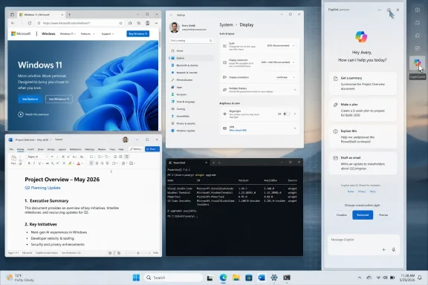Select the Precise conversation style
Image resolution: width=428 pixels, height=285 pixels.
pyautogui.click(x=383, y=215)
